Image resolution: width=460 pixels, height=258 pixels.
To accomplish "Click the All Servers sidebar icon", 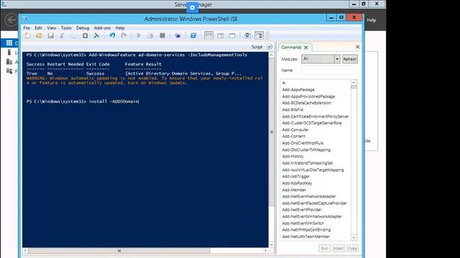I will point(9,62).
